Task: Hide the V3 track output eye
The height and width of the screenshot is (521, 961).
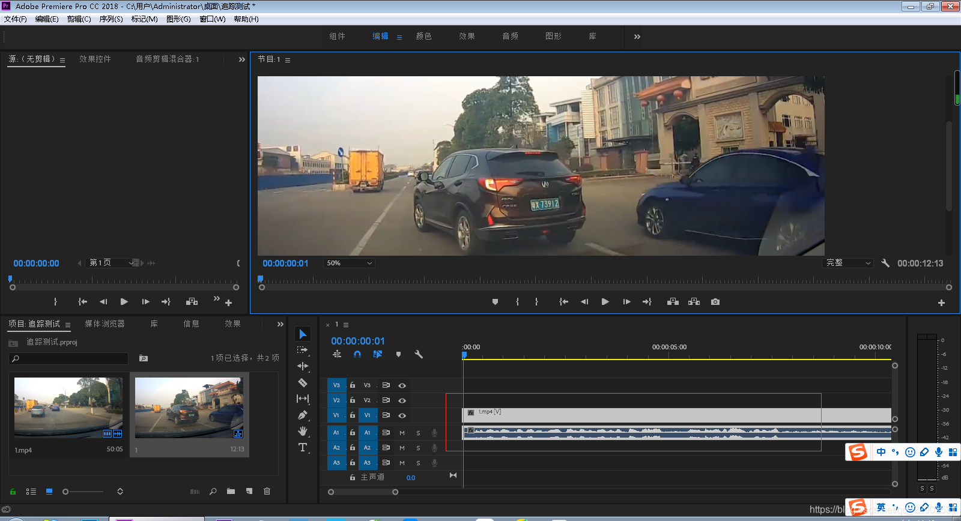Action: tap(402, 385)
